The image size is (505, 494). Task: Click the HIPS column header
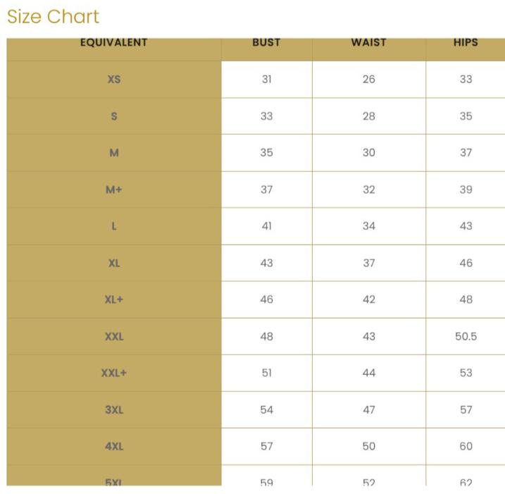466,42
